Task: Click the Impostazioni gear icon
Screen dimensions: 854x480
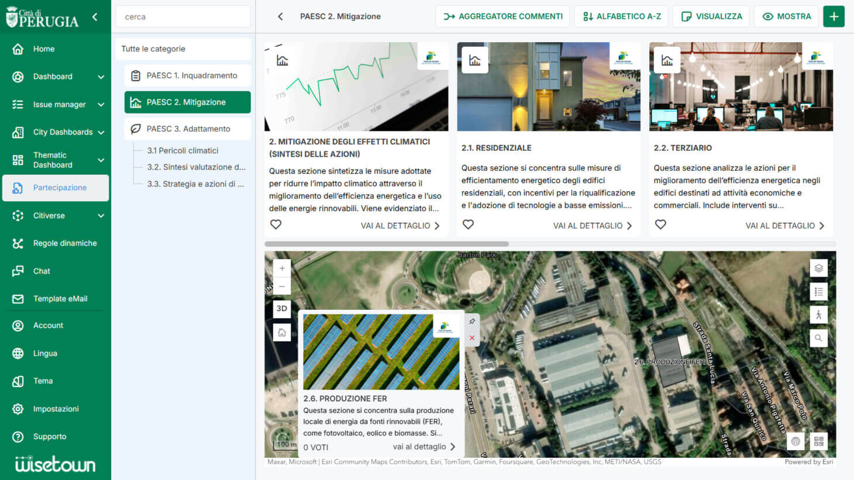Action: click(x=18, y=409)
